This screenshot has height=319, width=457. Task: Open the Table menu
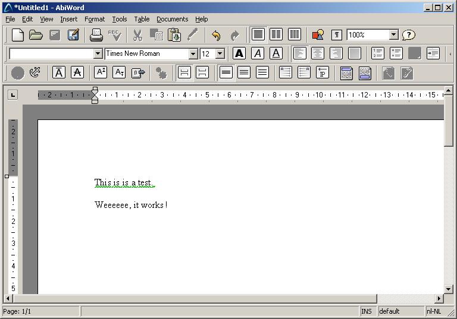point(142,19)
